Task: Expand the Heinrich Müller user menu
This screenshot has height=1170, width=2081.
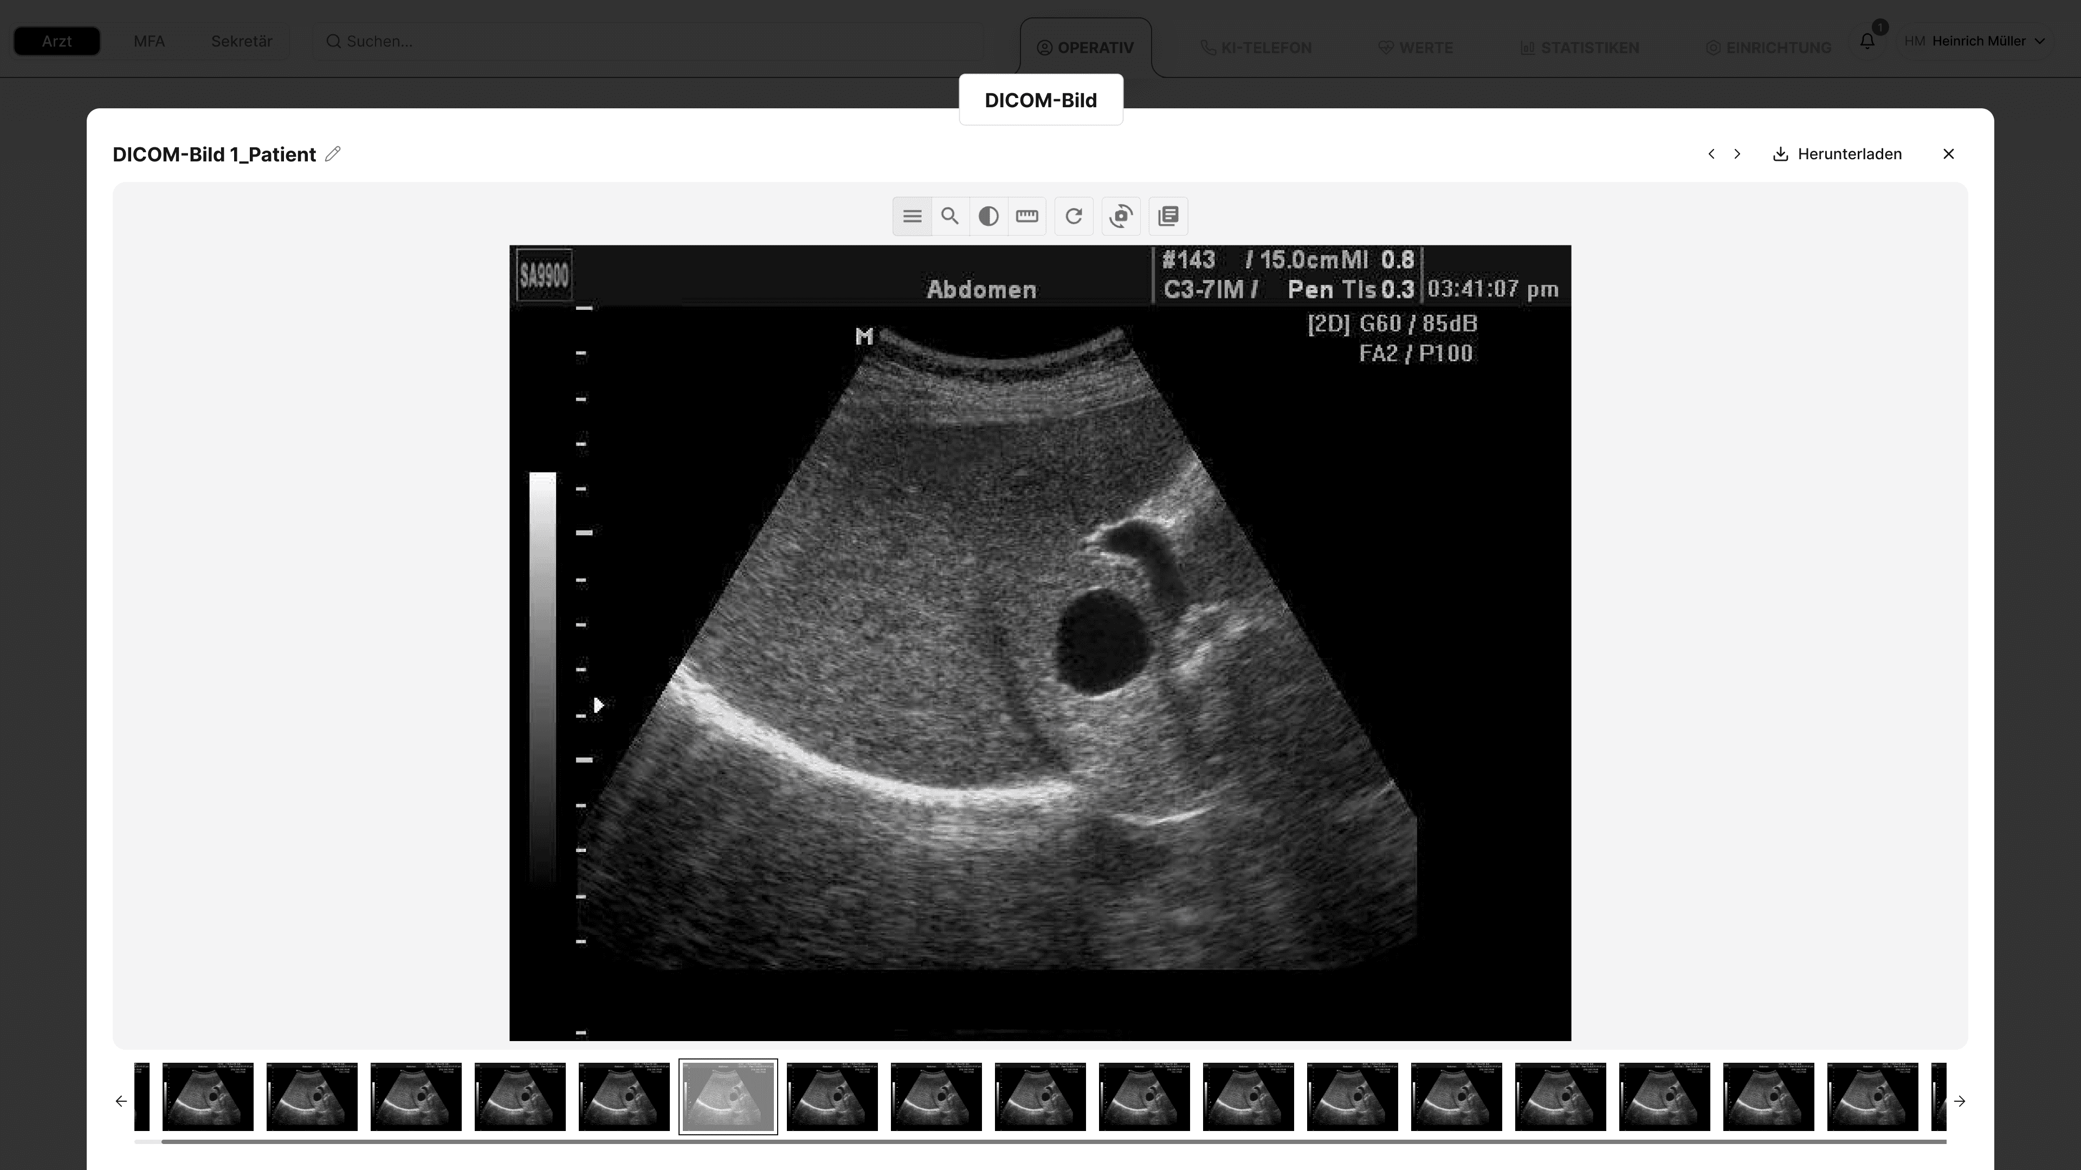Action: [x=1977, y=41]
